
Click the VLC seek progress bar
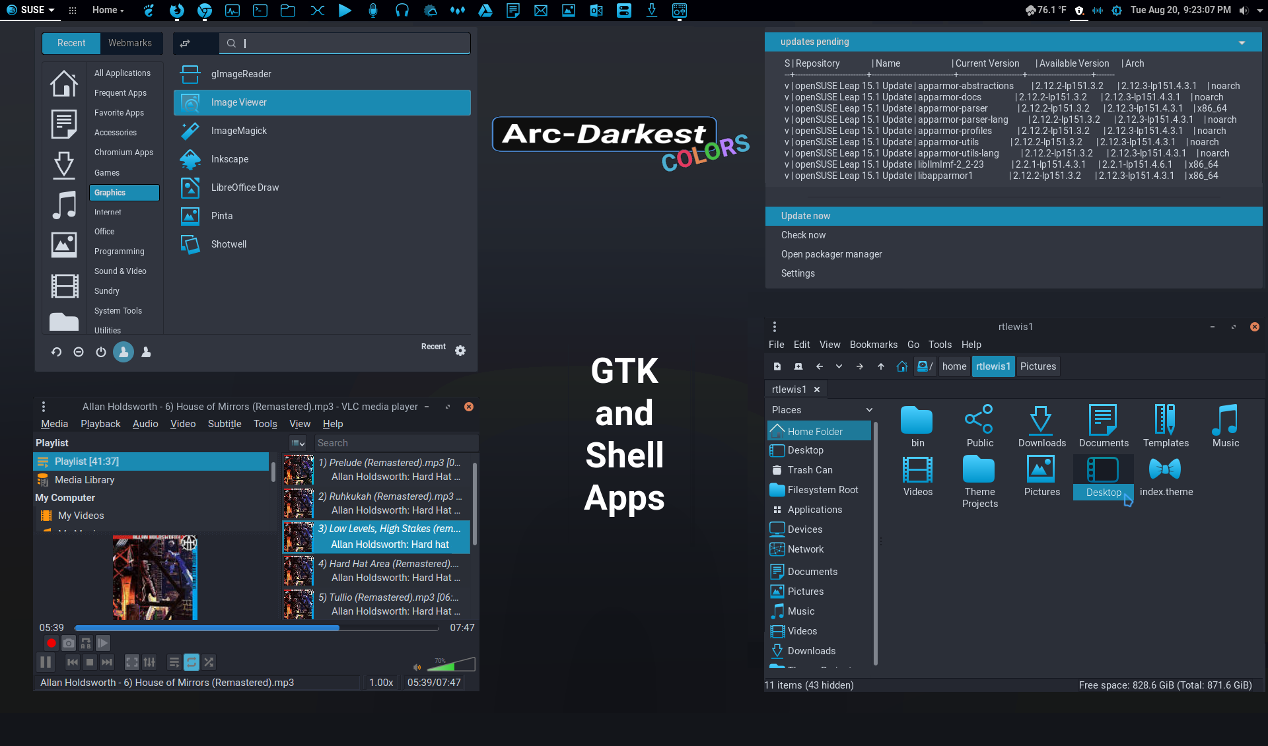pyautogui.click(x=257, y=628)
